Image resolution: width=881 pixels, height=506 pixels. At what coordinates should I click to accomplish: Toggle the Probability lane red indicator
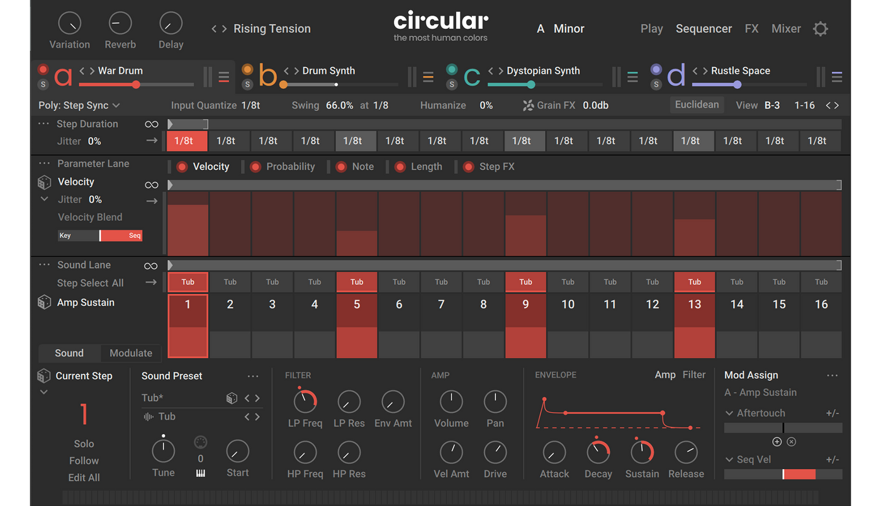click(255, 167)
